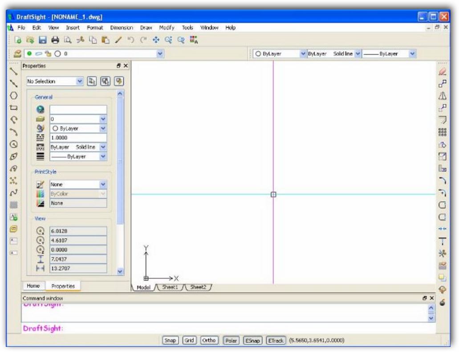
Task: Open the File menu
Action: [x=21, y=28]
